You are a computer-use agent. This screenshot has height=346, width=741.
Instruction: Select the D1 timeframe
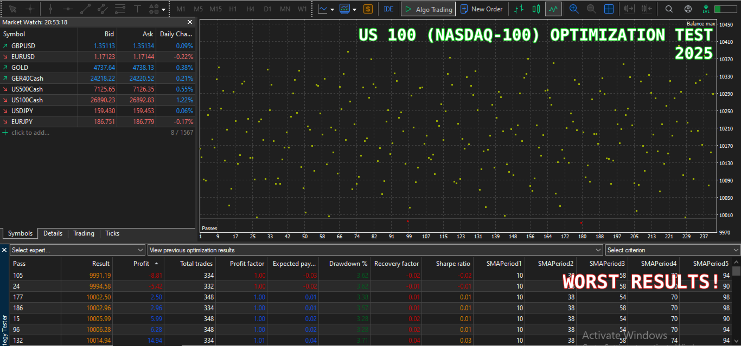267,9
